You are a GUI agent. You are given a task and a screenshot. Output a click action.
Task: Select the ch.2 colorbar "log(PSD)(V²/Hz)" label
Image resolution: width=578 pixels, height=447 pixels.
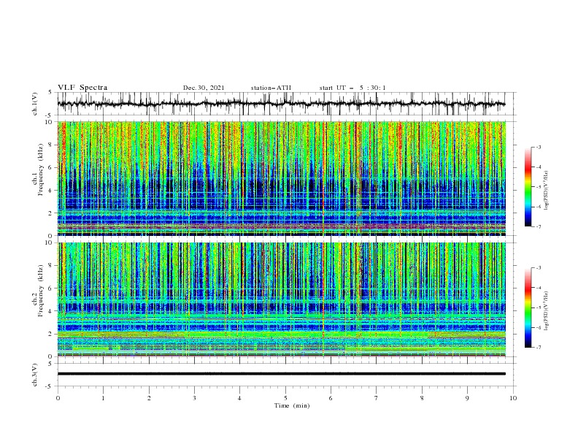546,310
